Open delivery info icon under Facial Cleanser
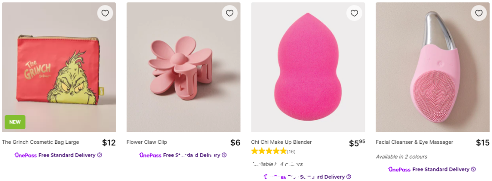The height and width of the screenshot is (181, 492). click(473, 170)
